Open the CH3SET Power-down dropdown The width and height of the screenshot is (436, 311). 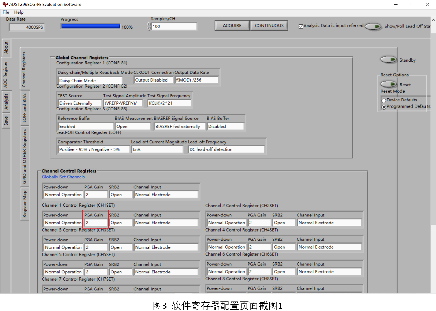point(63,247)
